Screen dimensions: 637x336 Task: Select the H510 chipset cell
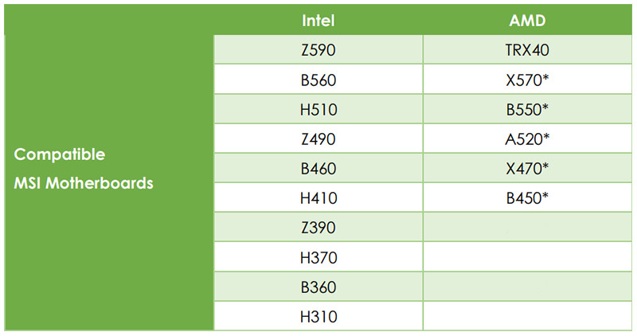(318, 109)
